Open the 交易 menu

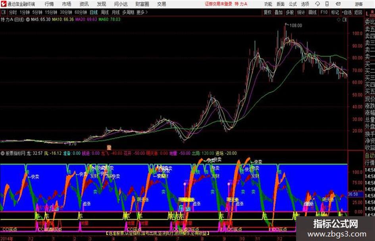coord(162,4)
